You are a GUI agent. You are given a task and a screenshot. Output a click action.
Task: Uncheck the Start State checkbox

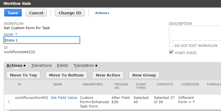coord(171,52)
